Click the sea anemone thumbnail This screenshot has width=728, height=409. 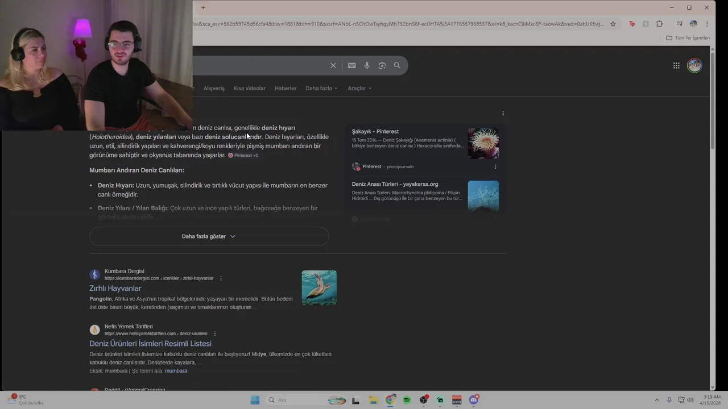pos(483,143)
